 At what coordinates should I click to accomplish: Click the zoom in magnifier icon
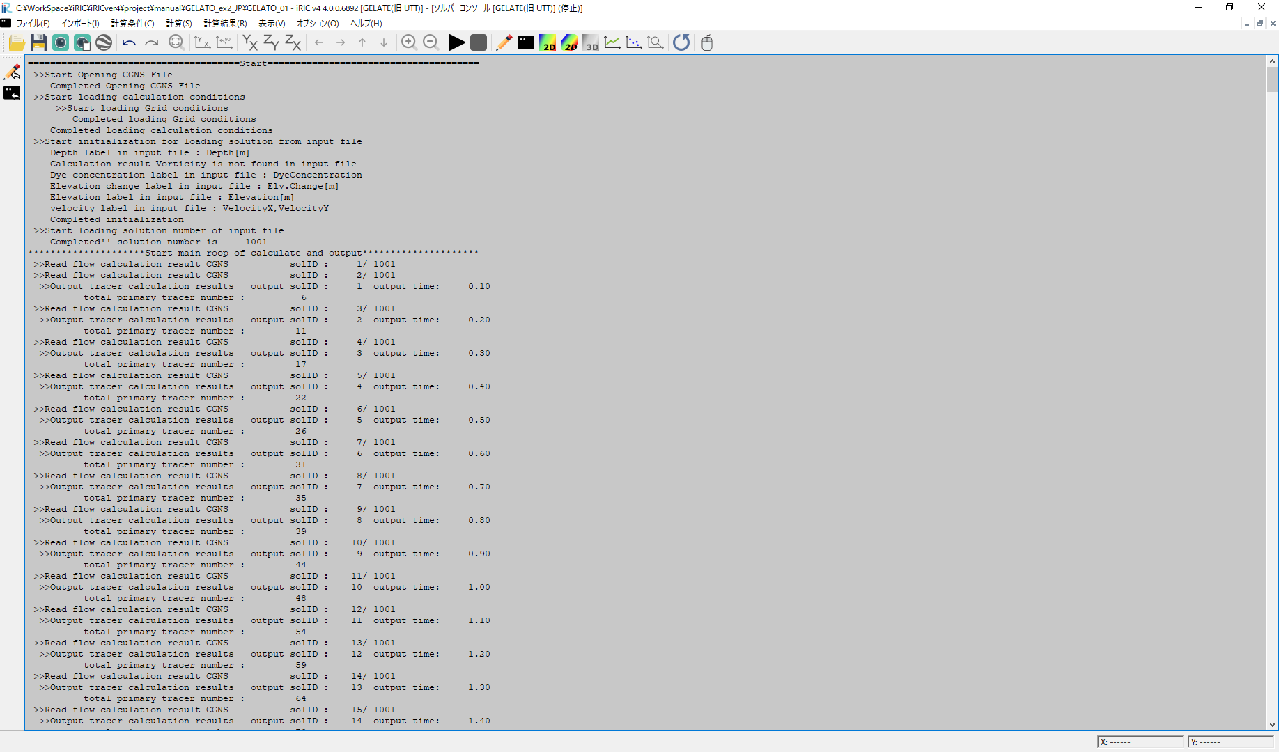409,43
